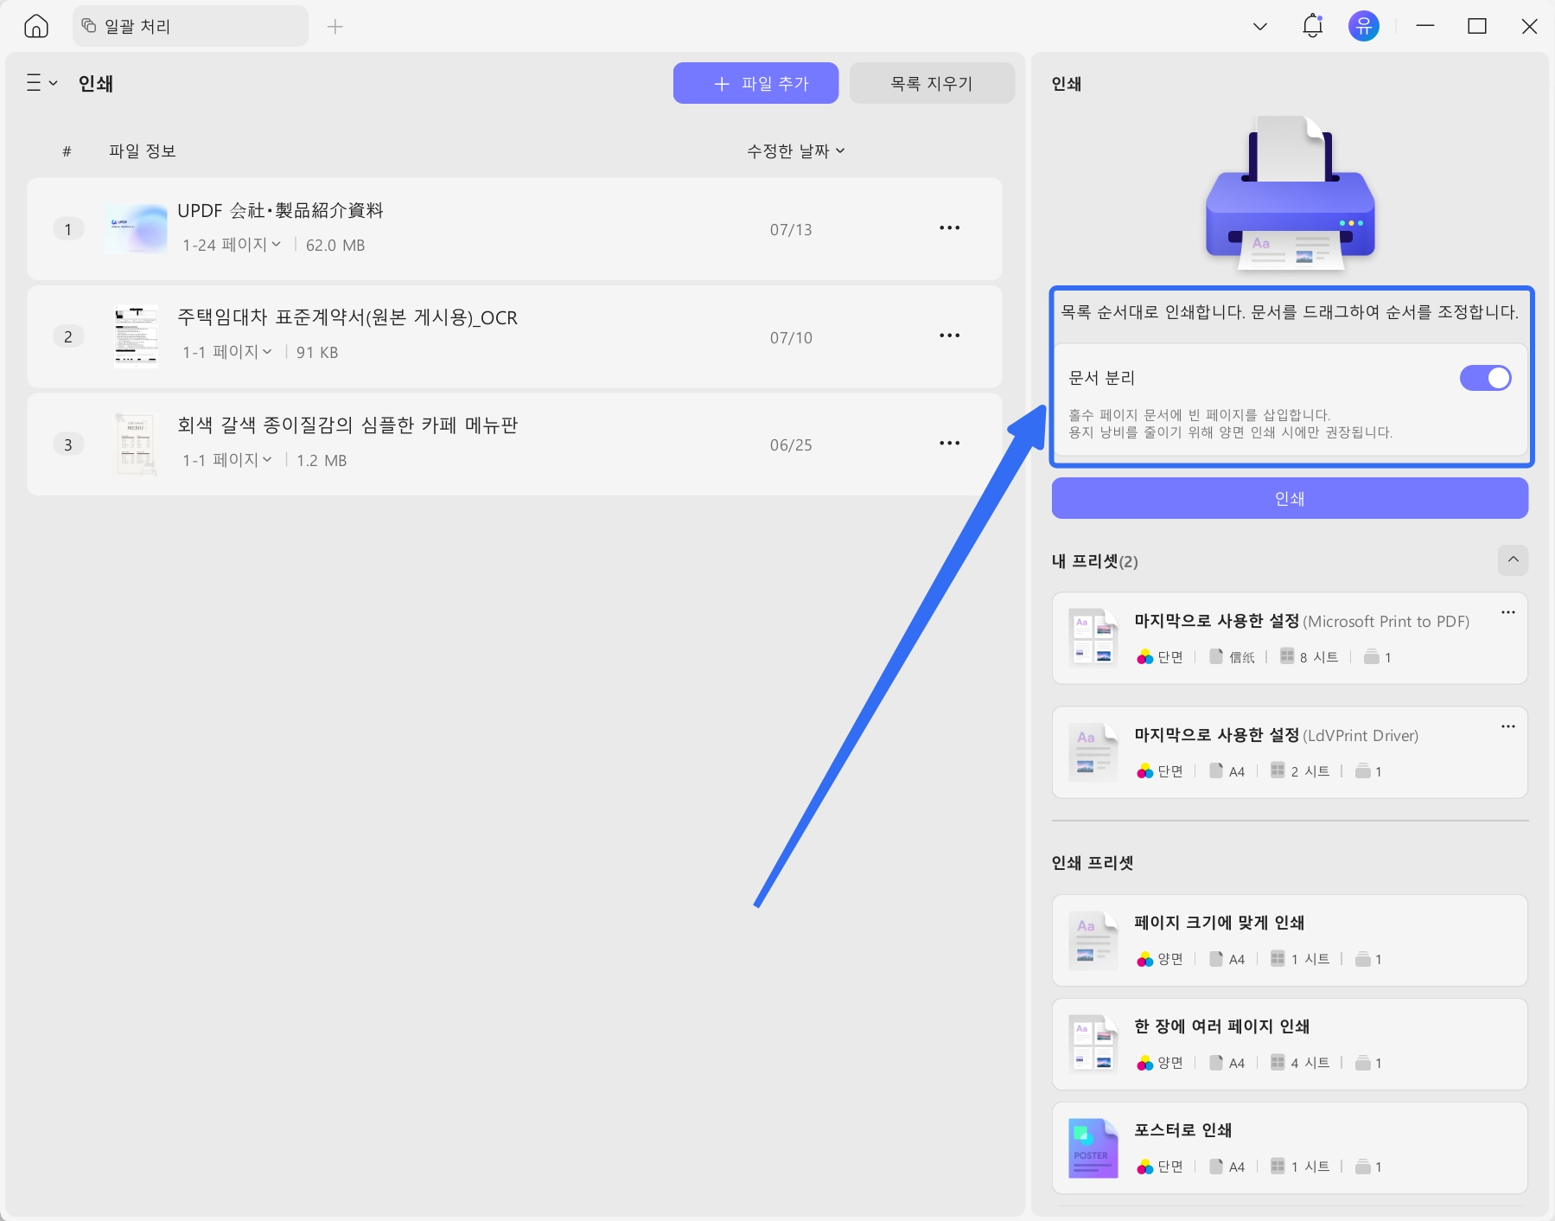
Task: Click the 인쇄 프리셋 section heading
Action: 1093,863
